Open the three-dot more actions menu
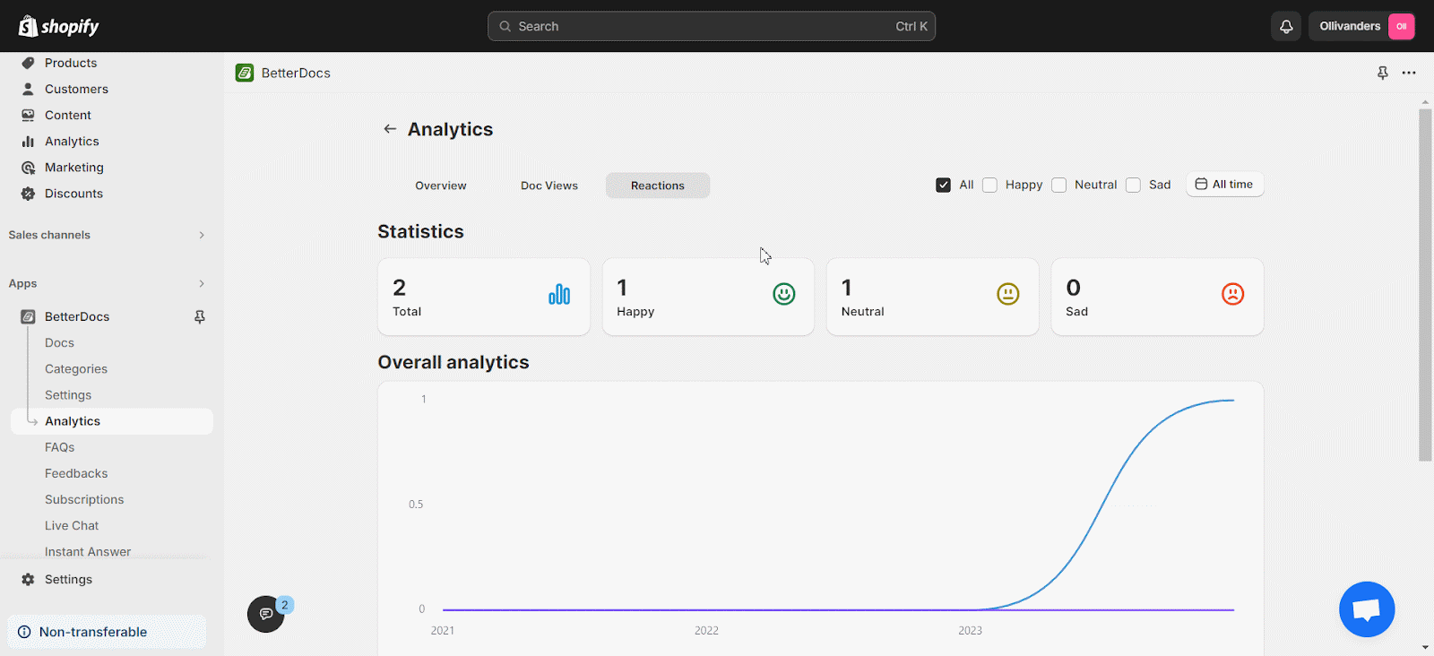 click(x=1409, y=73)
